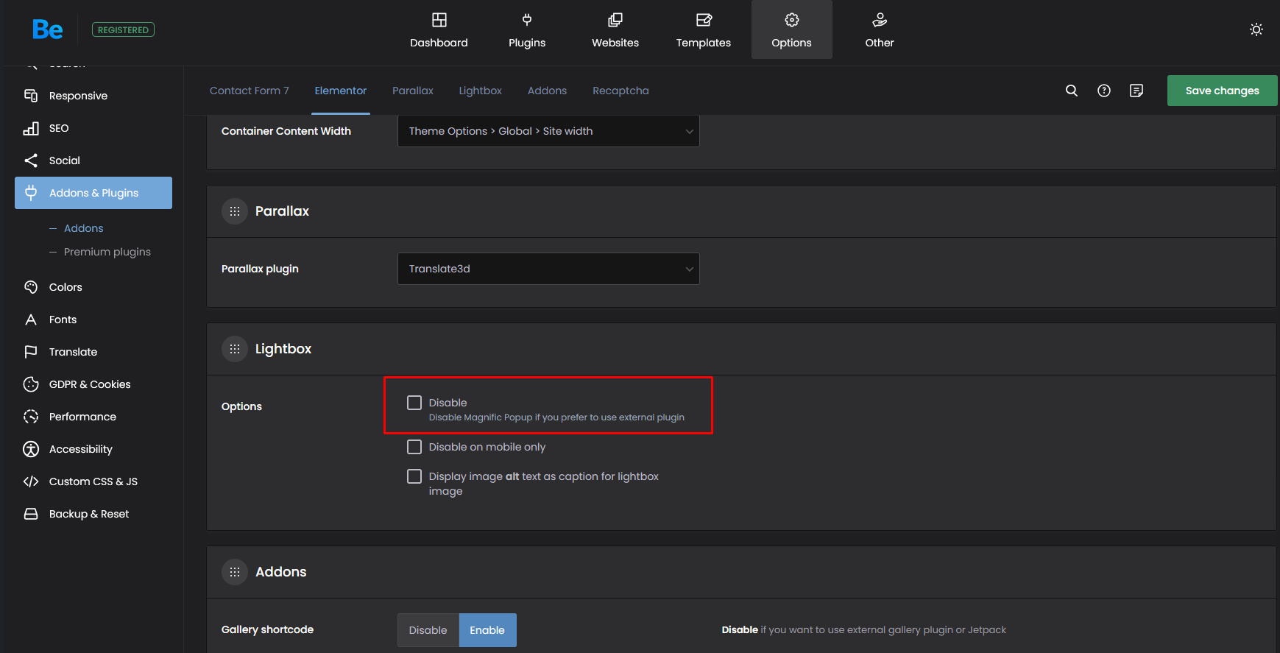
Task: Click the drag handle icon beside Parallax heading
Action: 235,211
